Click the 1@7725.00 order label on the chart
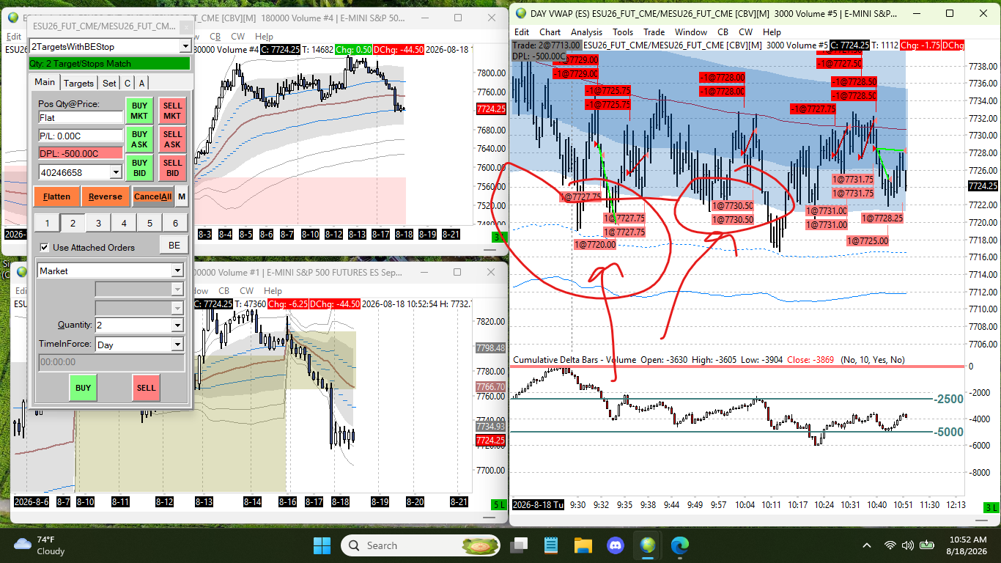The height and width of the screenshot is (563, 1001). [x=867, y=240]
